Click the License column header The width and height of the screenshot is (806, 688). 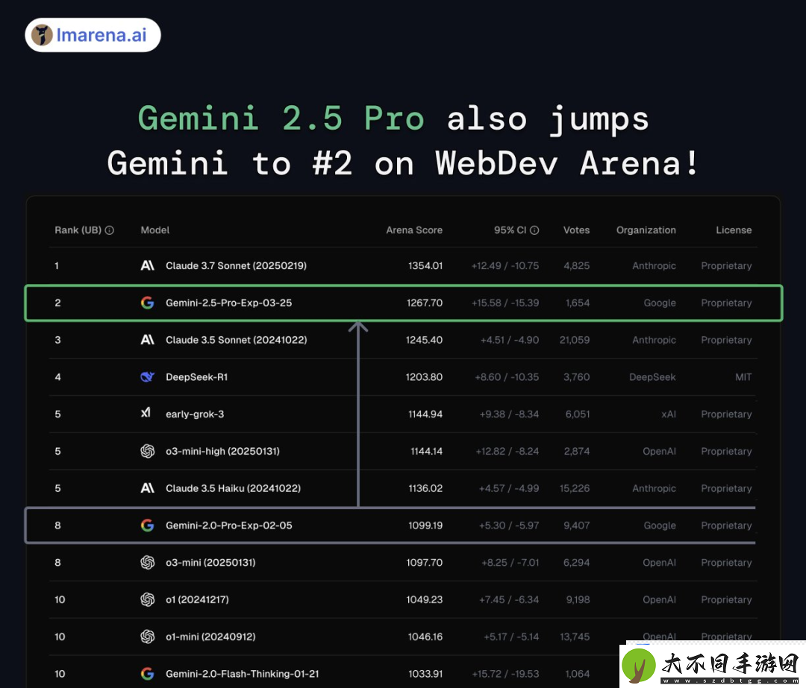734,230
